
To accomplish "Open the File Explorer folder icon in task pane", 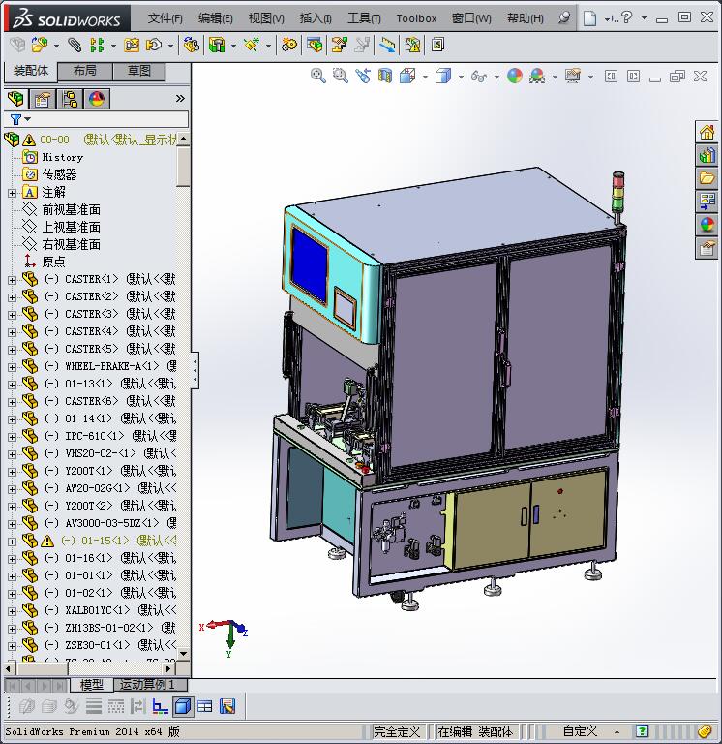I will pos(707,178).
